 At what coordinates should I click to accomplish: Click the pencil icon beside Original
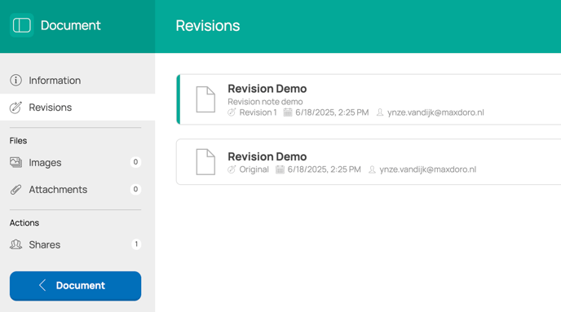pyautogui.click(x=232, y=169)
